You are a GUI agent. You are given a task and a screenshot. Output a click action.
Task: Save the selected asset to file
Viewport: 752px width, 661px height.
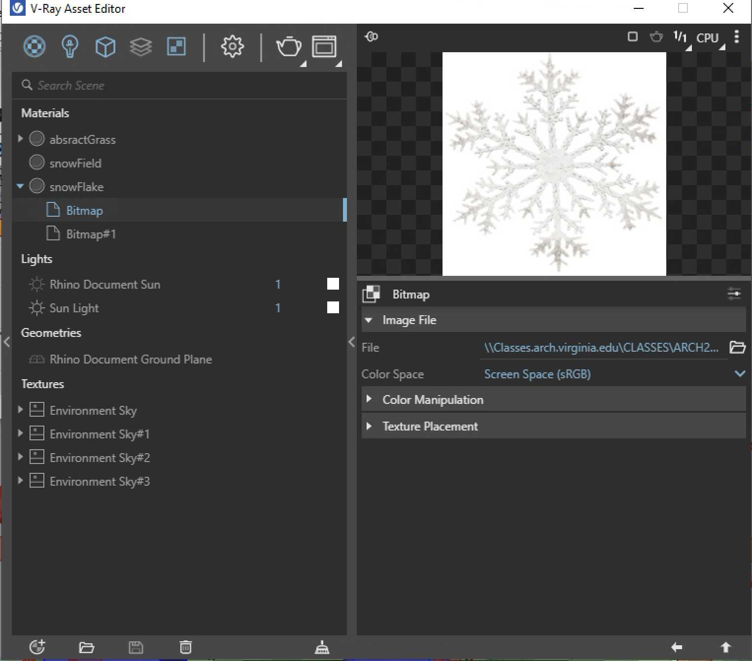pyautogui.click(x=136, y=647)
